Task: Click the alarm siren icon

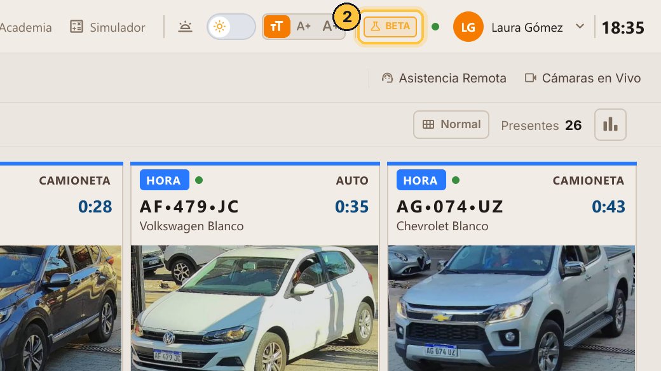Action: (185, 27)
